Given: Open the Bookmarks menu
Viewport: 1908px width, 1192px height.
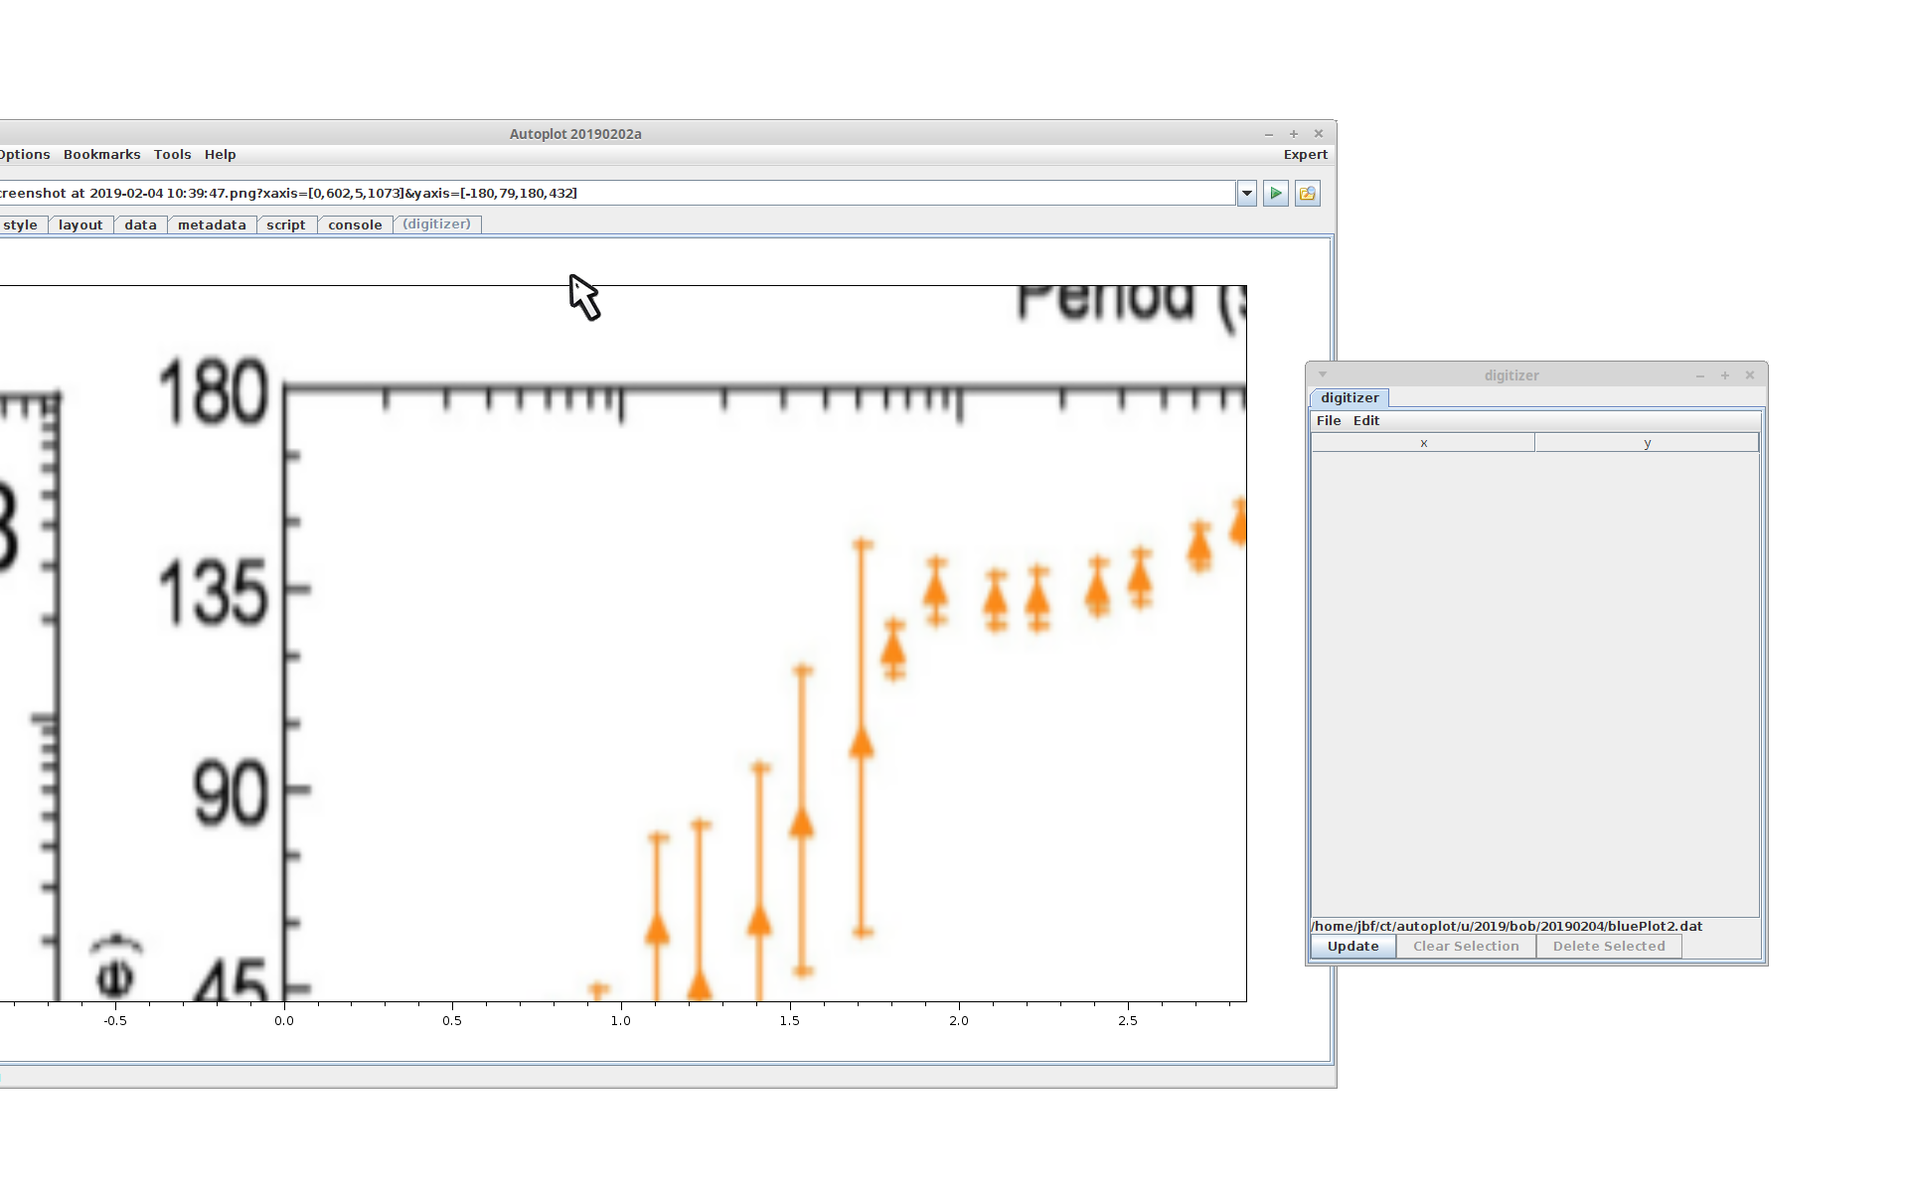Looking at the screenshot, I should [x=101, y=155].
